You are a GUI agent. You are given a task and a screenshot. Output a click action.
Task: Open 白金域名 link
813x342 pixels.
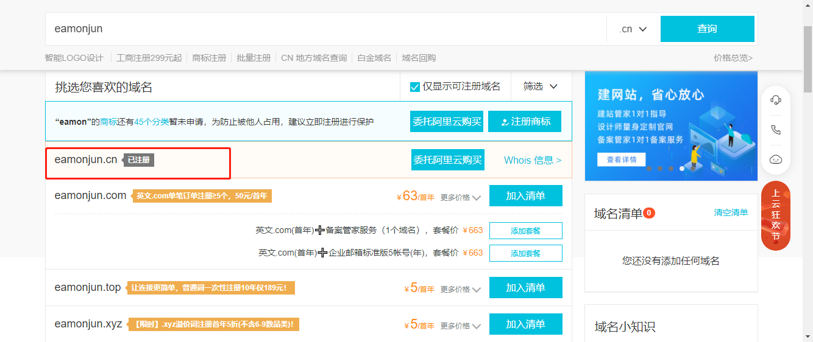(374, 58)
